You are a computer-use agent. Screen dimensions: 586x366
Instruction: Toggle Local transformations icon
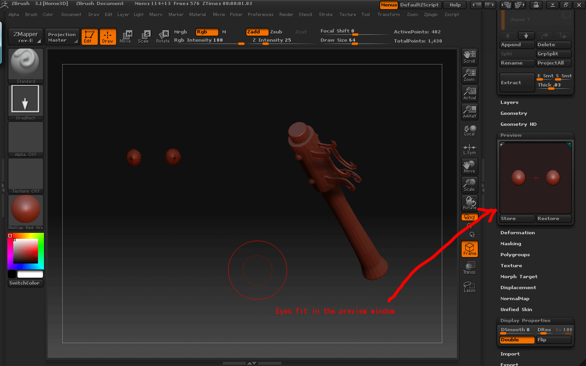click(469, 130)
